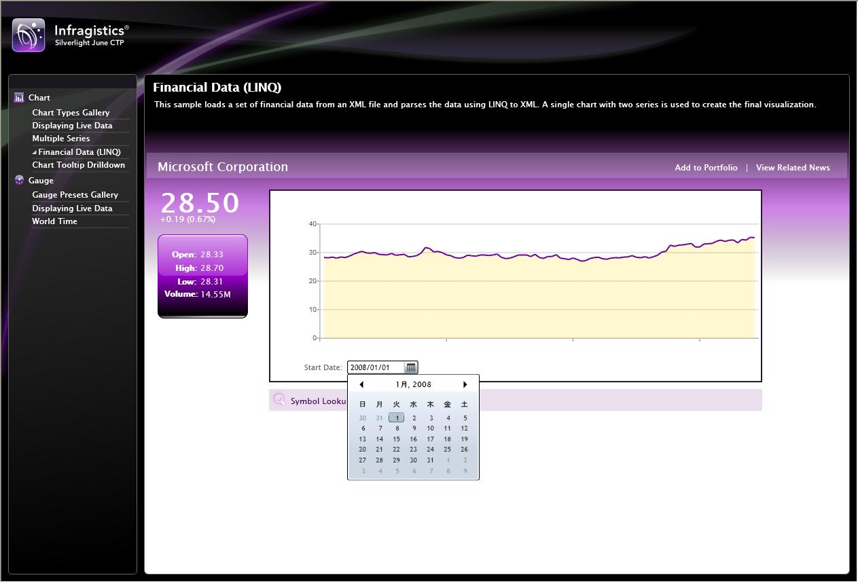Select January 27 in calendar
The image size is (858, 584).
click(363, 460)
